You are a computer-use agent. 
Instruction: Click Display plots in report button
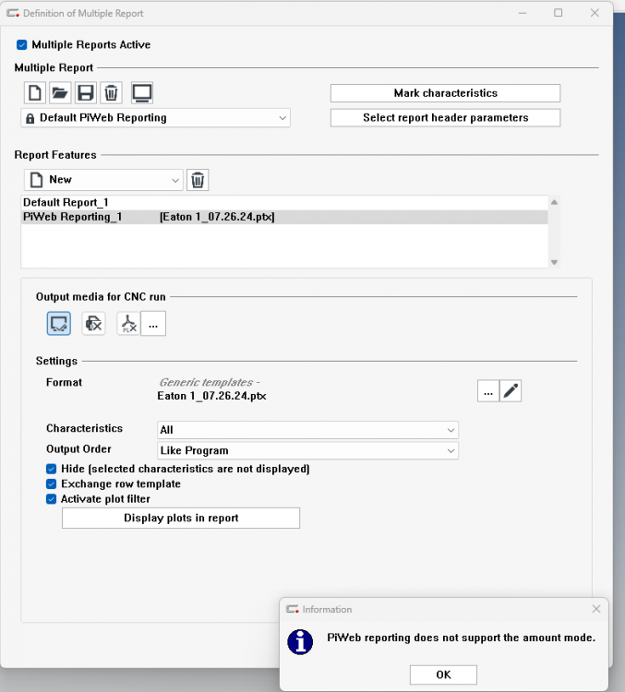click(181, 519)
